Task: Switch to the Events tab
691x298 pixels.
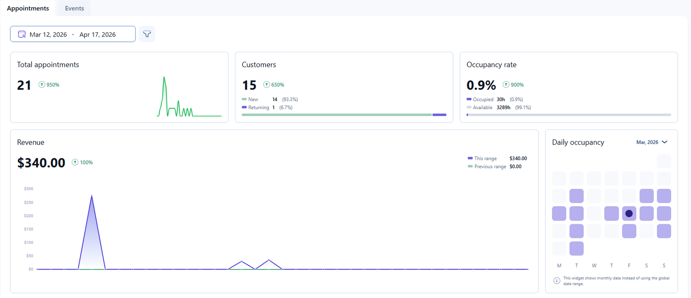Action: click(x=74, y=8)
